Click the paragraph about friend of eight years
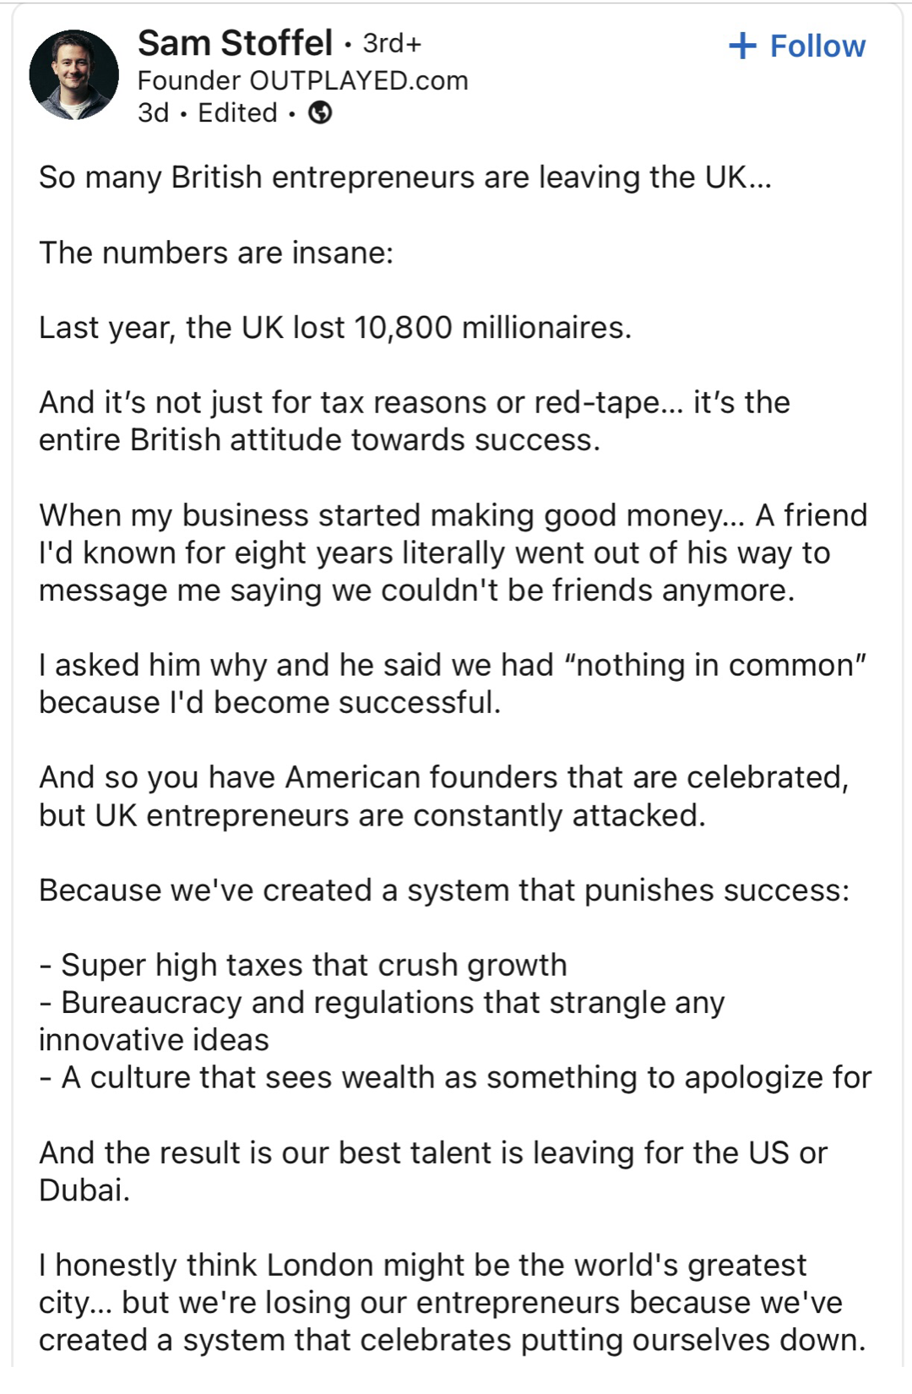 click(453, 553)
